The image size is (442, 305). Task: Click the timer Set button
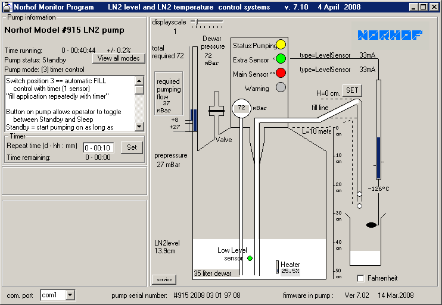132,147
